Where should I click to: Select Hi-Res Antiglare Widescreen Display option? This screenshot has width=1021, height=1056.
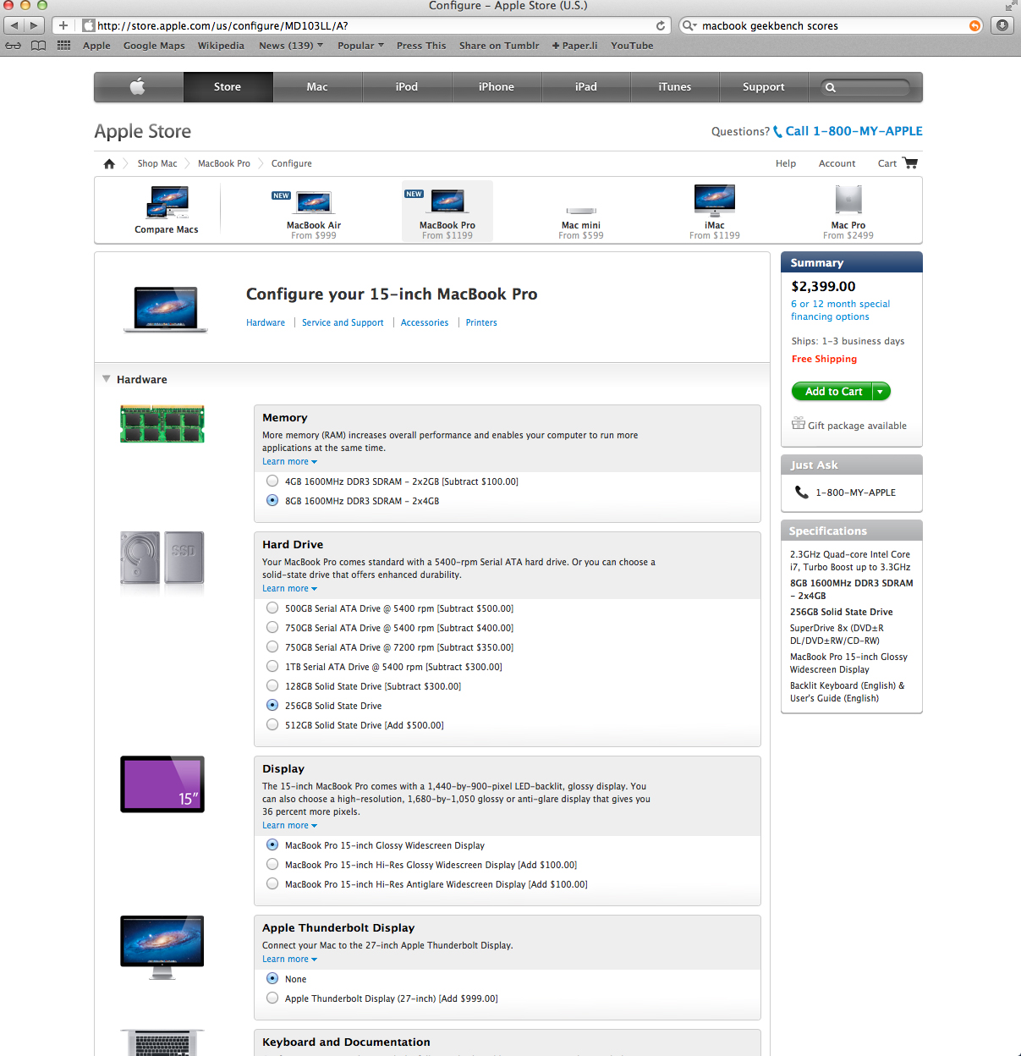[x=272, y=884]
